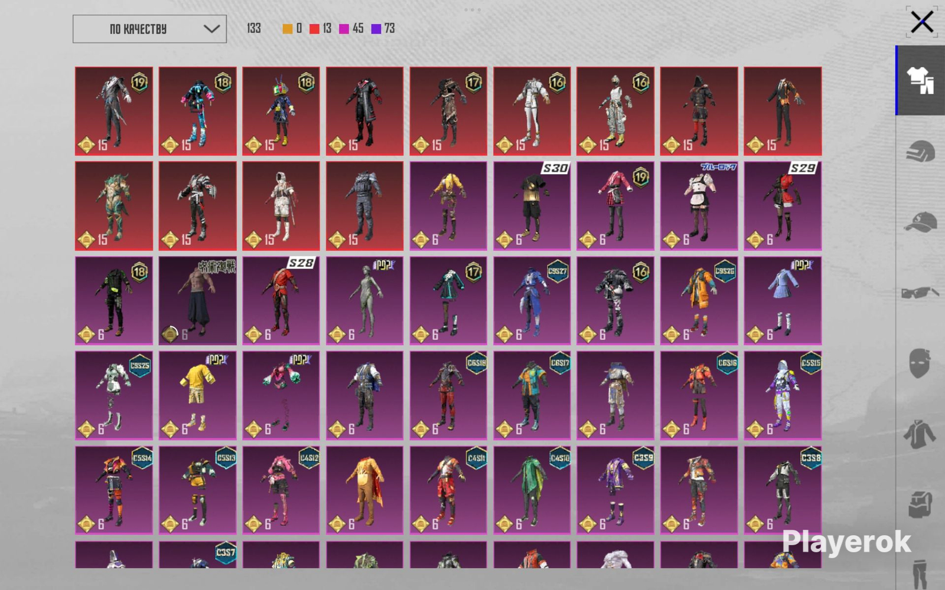The image size is (945, 590).
Task: Open the jacket category in the sidebar
Action: point(920,435)
